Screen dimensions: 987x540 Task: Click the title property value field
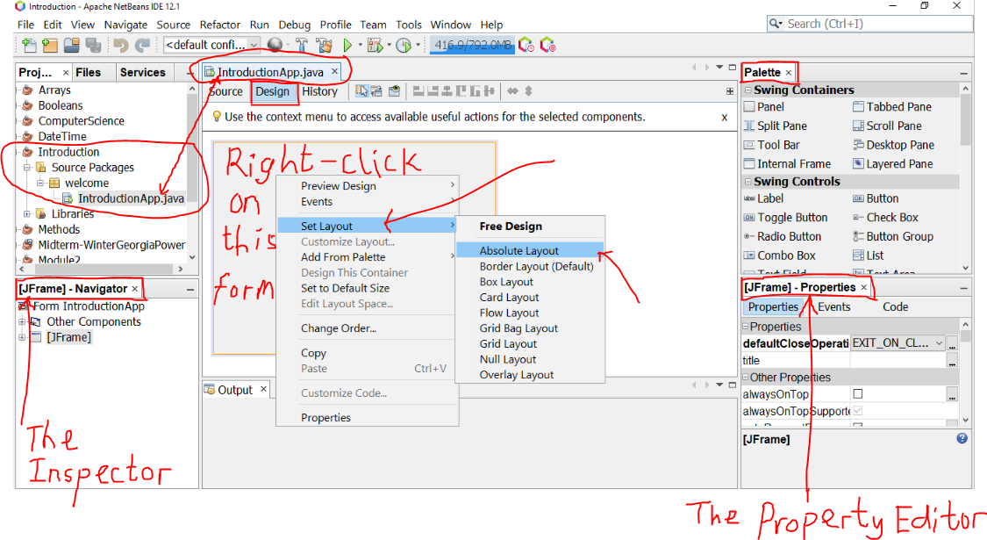[898, 360]
